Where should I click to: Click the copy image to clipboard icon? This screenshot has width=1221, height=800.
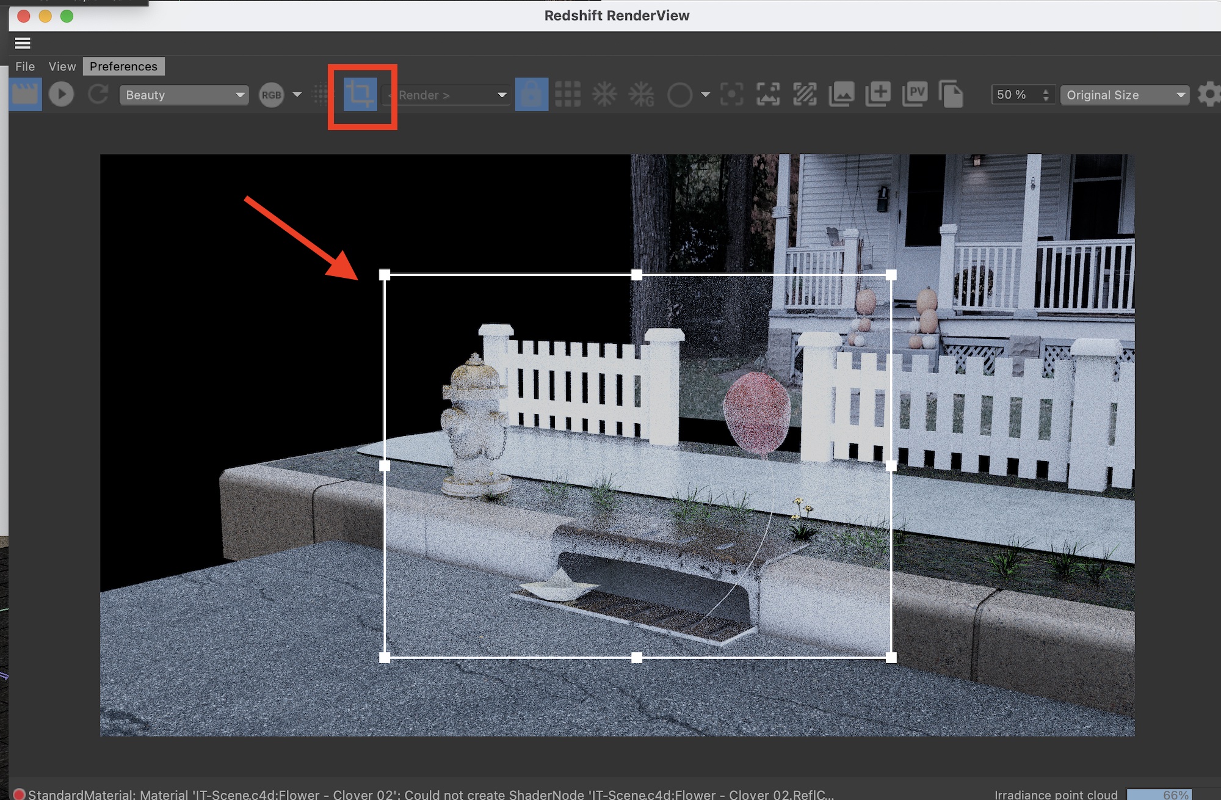[x=951, y=95]
